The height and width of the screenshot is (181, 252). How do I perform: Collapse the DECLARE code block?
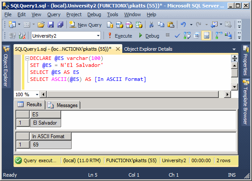pyautogui.click(x=28, y=58)
